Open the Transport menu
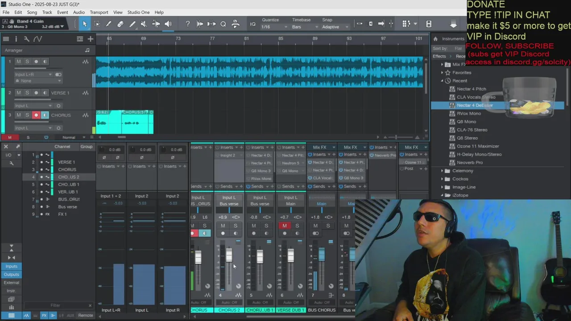 coord(99,12)
